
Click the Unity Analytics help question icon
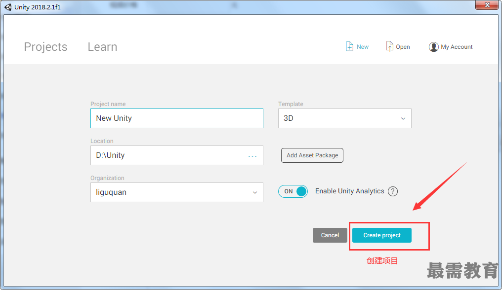393,191
